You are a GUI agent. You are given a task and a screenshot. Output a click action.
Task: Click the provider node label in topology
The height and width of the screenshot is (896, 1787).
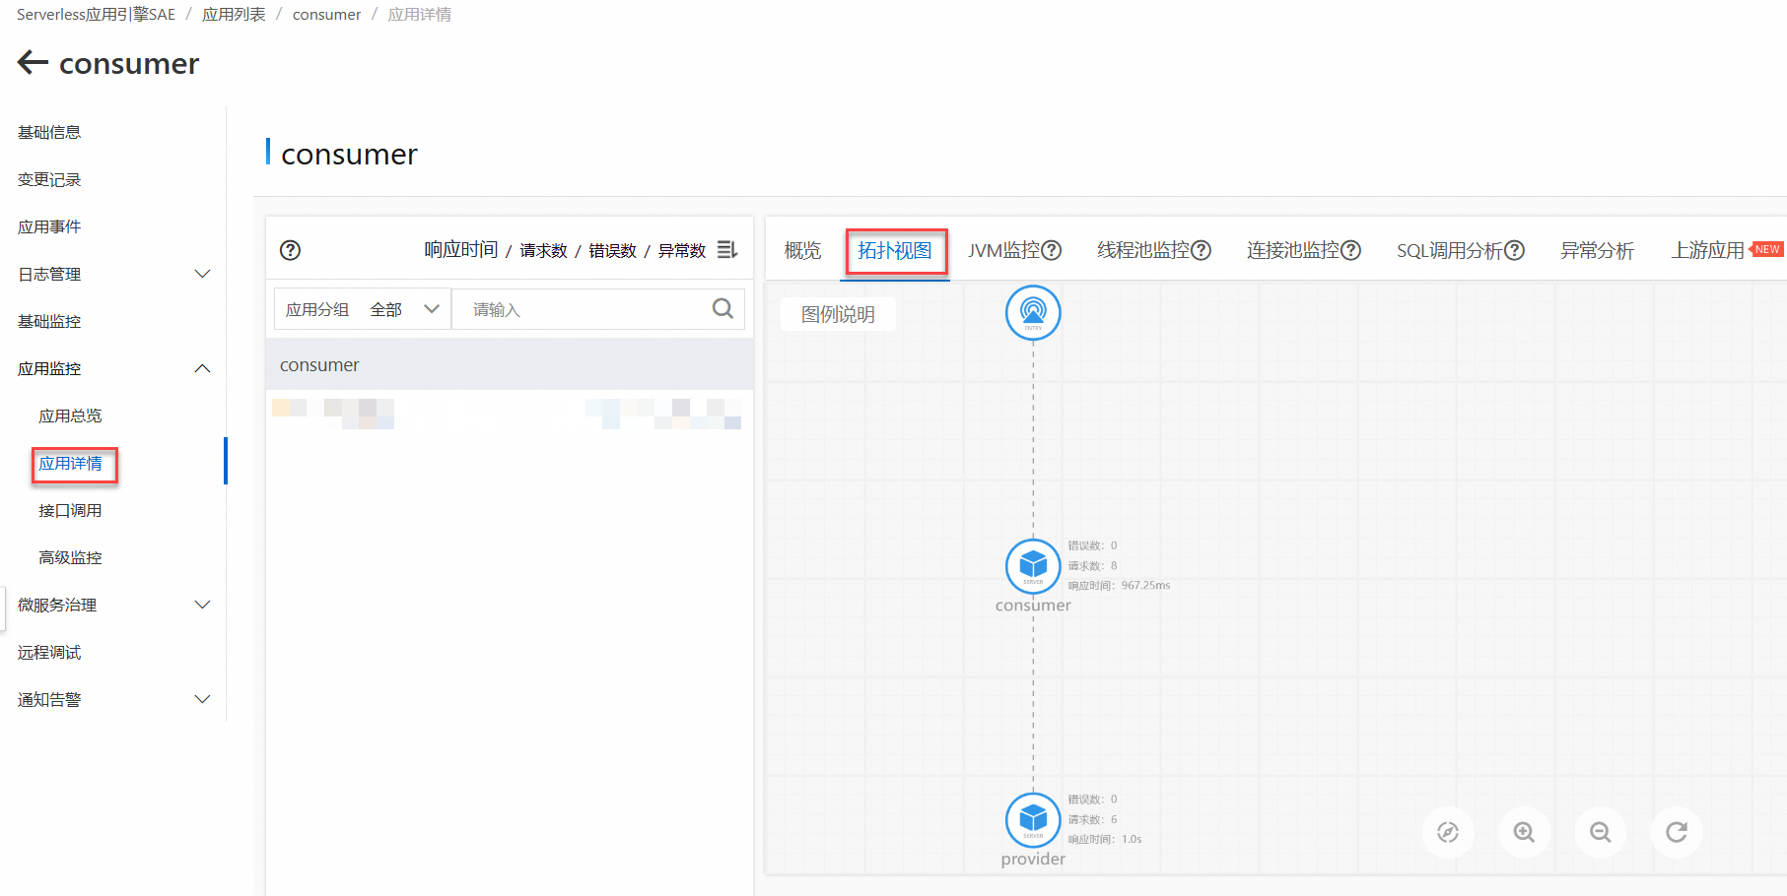point(1033,859)
